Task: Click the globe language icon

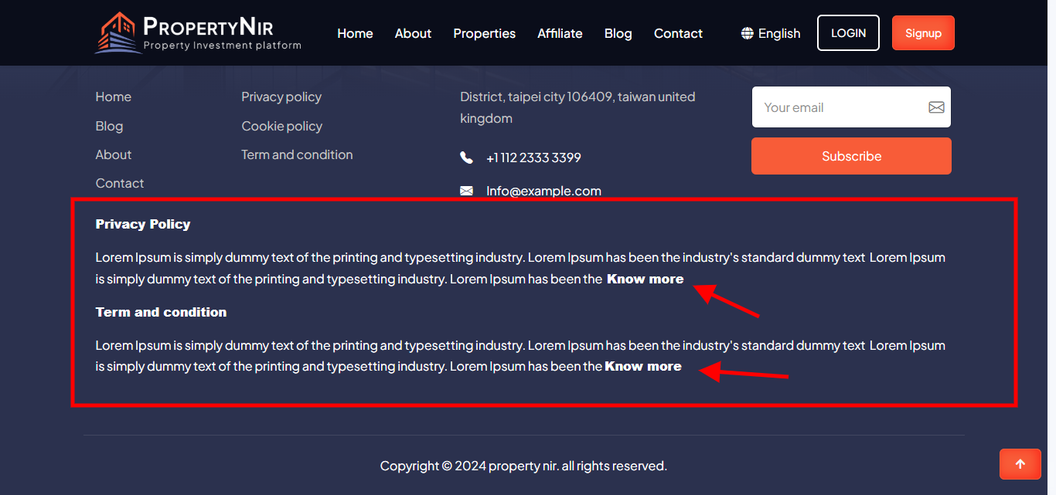Action: (747, 33)
